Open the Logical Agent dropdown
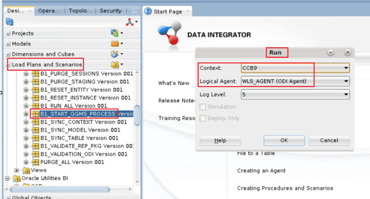The width and height of the screenshot is (370, 199). coord(295,81)
